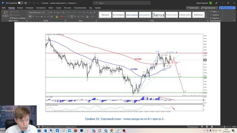Click the Sort icon in Paragraph group

[x=91, y=13]
